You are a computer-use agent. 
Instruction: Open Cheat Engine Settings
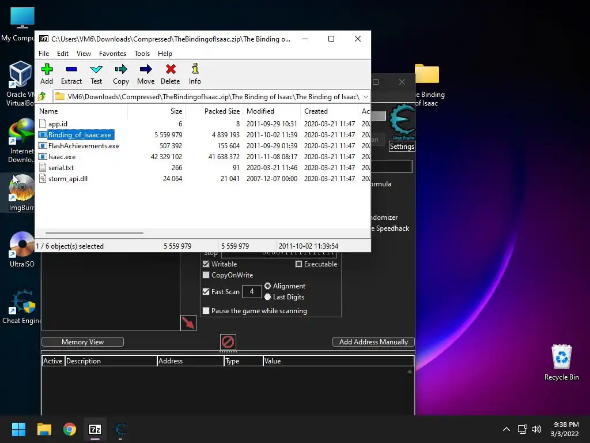[402, 147]
